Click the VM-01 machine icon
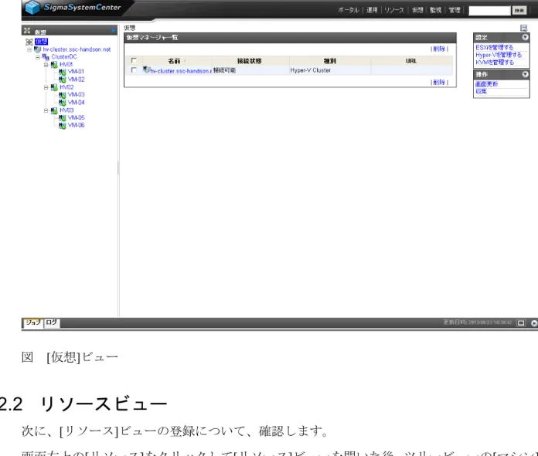Image resolution: width=538 pixels, height=456 pixels. pyautogui.click(x=62, y=72)
